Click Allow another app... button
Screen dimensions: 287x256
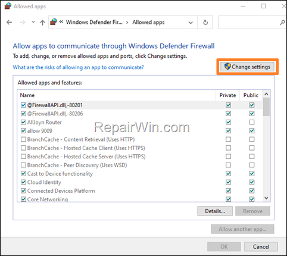click(242, 229)
